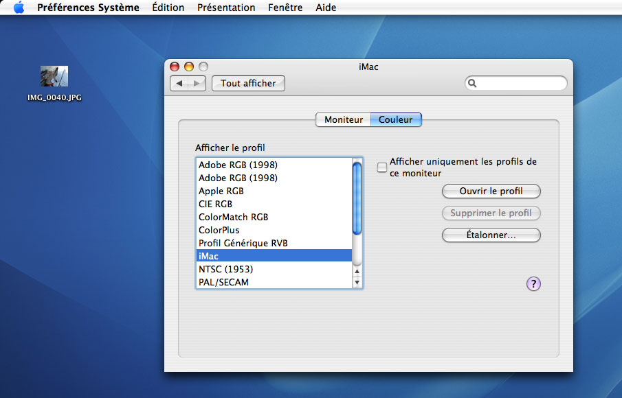Close the iMac preferences window

[175, 67]
